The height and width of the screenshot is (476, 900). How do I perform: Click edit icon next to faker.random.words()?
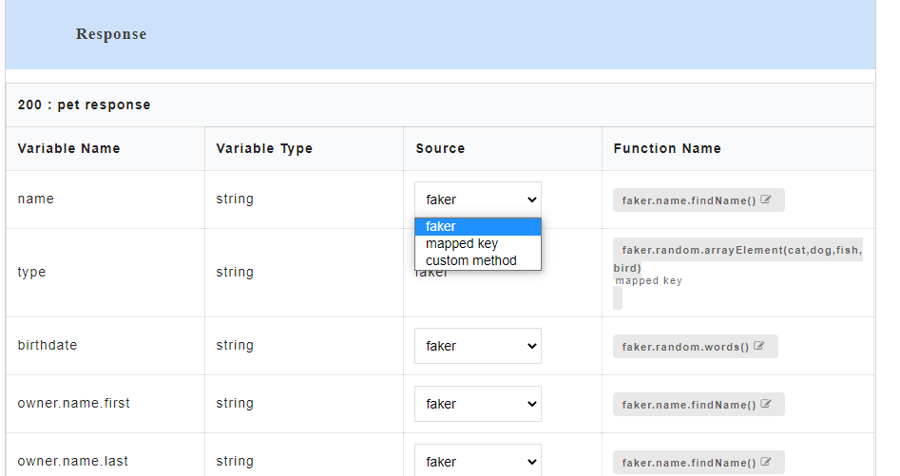(759, 347)
